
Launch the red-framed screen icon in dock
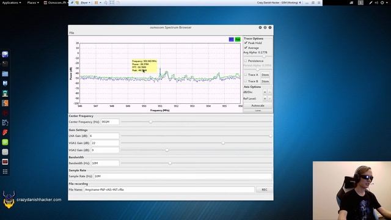pos(5,161)
